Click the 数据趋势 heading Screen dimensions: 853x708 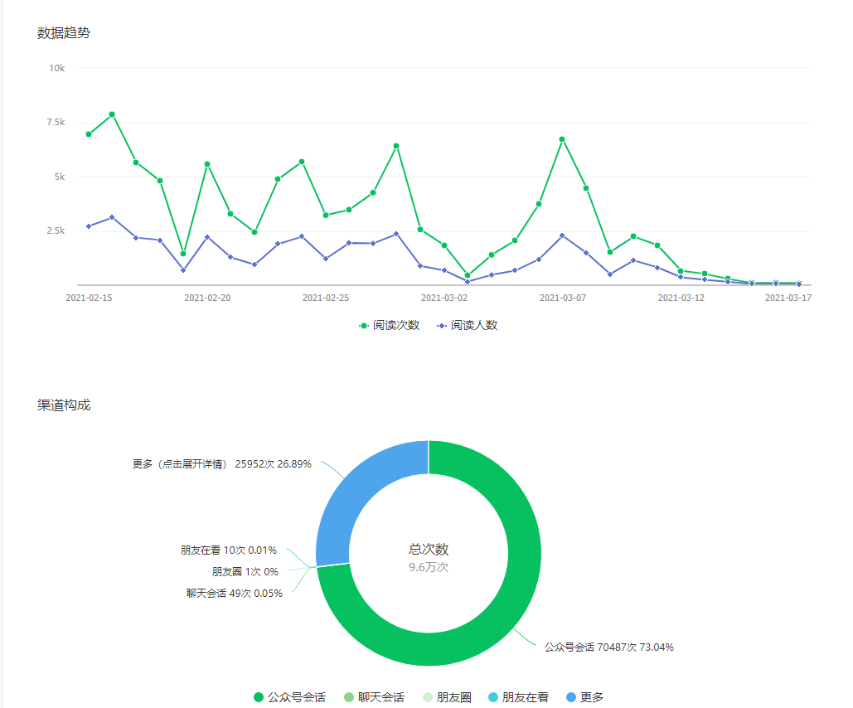coord(64,32)
